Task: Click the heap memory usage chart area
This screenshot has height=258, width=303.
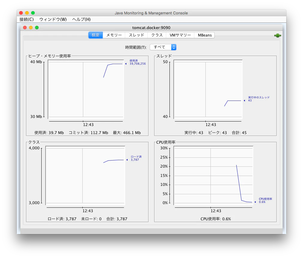Action: [x=86, y=89]
